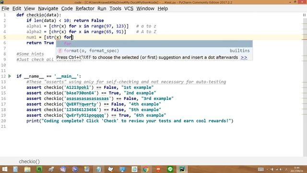Click 'builtins' label in completion popup
Viewport: 307px width, 173px height.
240,50
